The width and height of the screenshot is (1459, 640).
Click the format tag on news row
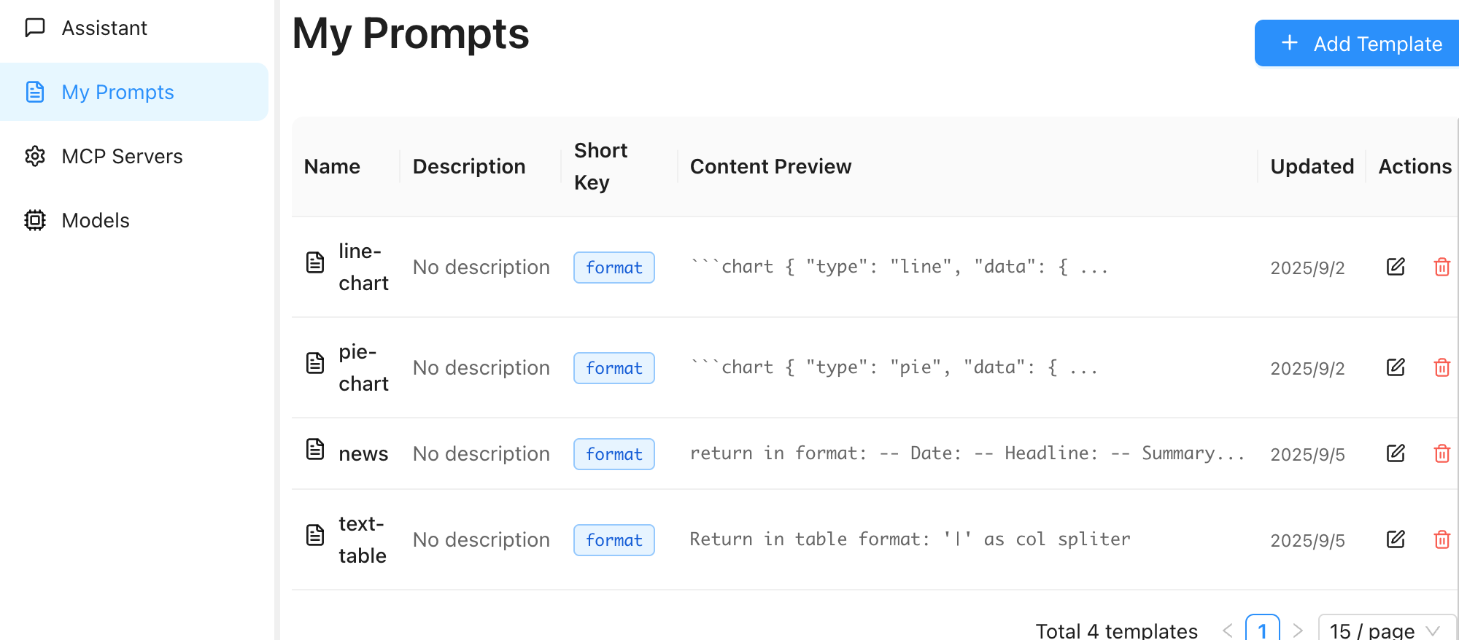point(614,454)
